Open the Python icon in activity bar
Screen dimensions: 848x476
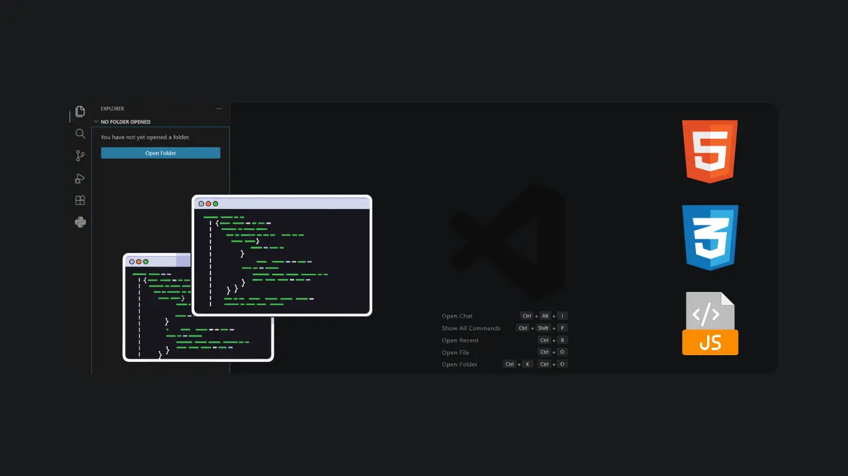coord(80,222)
